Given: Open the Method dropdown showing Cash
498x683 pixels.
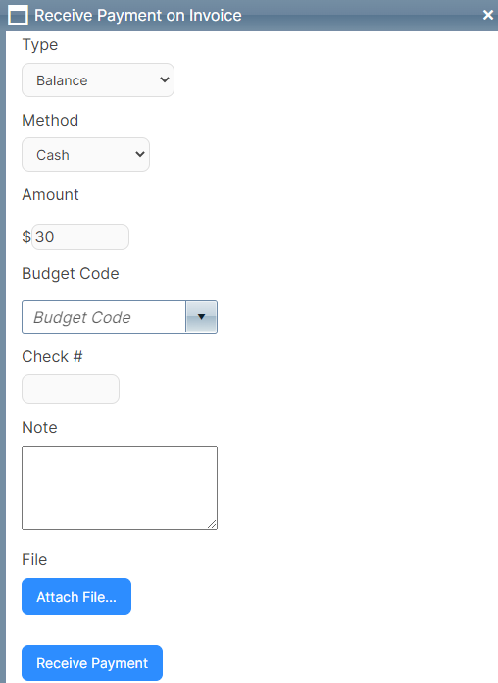Looking at the screenshot, I should click(x=85, y=155).
